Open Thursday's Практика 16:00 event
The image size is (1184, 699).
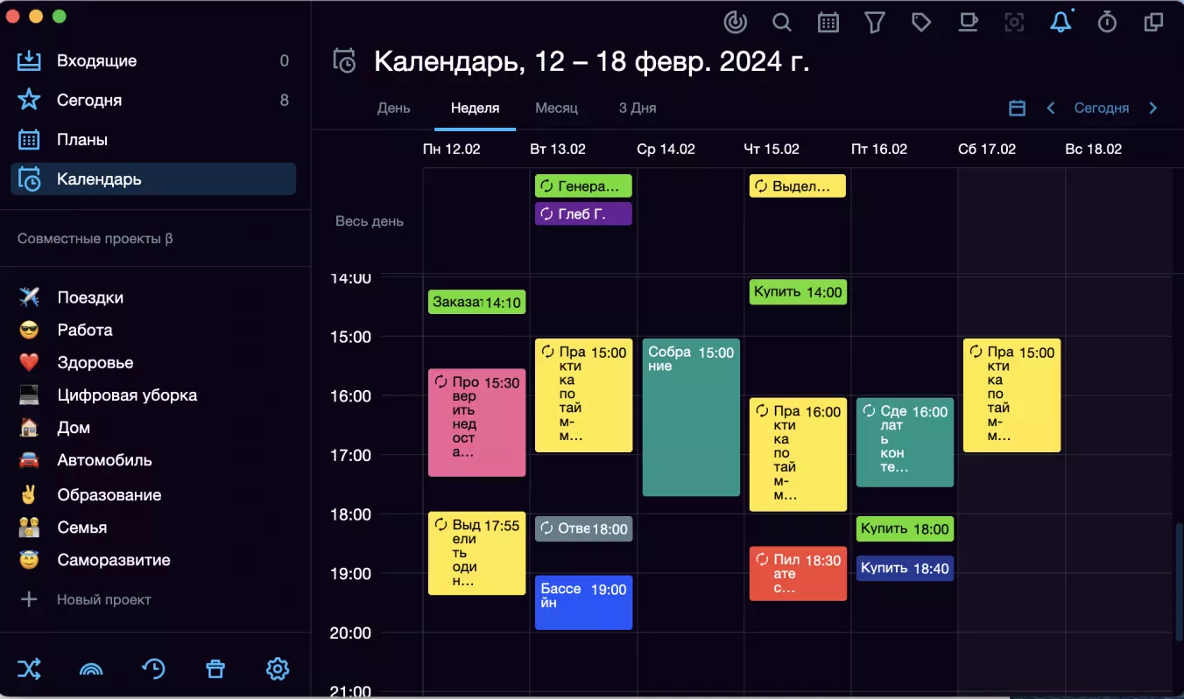[798, 455]
